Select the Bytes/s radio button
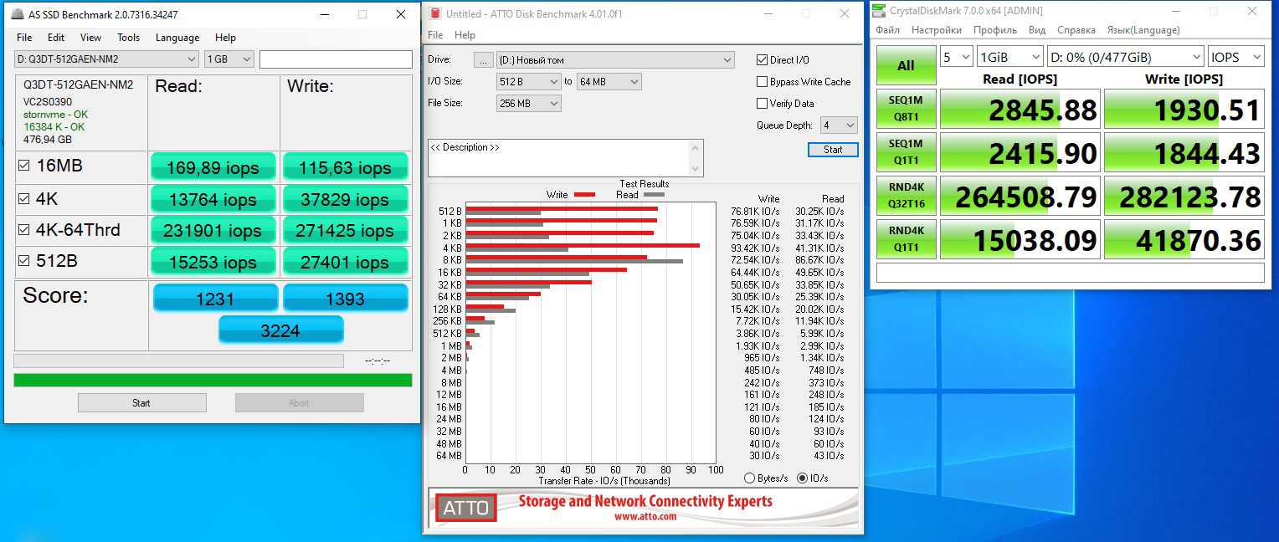The width and height of the screenshot is (1279, 542). pyautogui.click(x=749, y=478)
